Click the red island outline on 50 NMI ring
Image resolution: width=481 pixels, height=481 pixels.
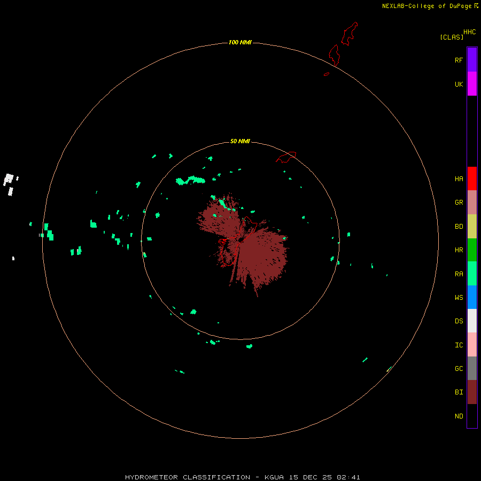coord(286,157)
